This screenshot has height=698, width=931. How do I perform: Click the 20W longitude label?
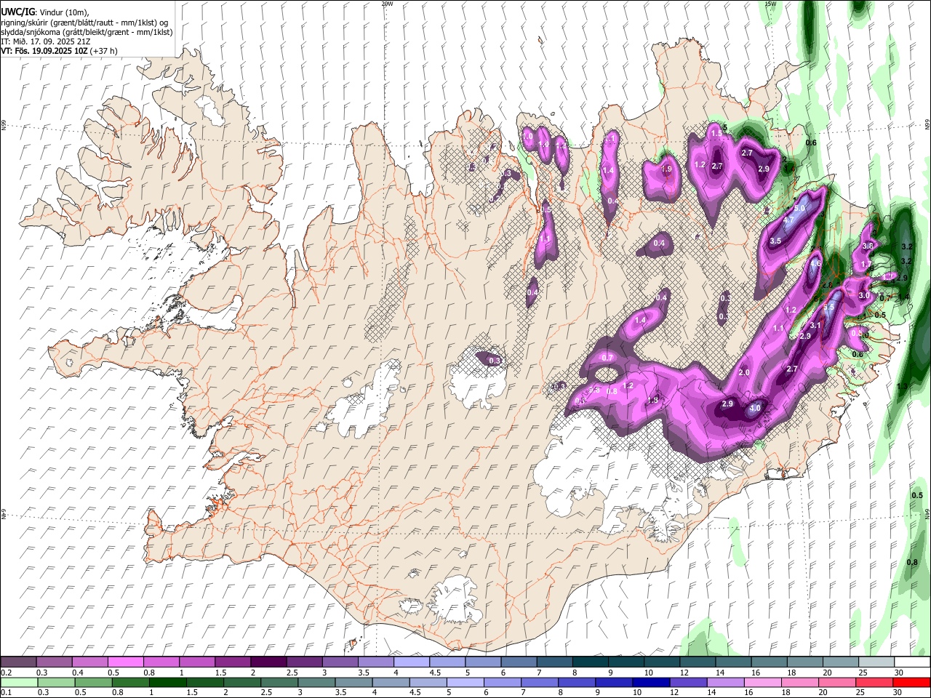pos(387,4)
